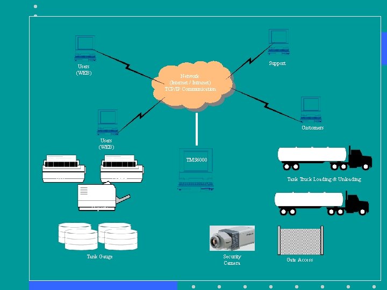Click the orange Network cloud shape

(x=193, y=86)
